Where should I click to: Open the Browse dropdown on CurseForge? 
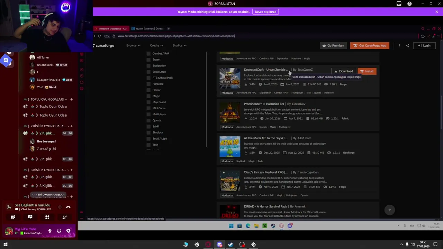(133, 46)
